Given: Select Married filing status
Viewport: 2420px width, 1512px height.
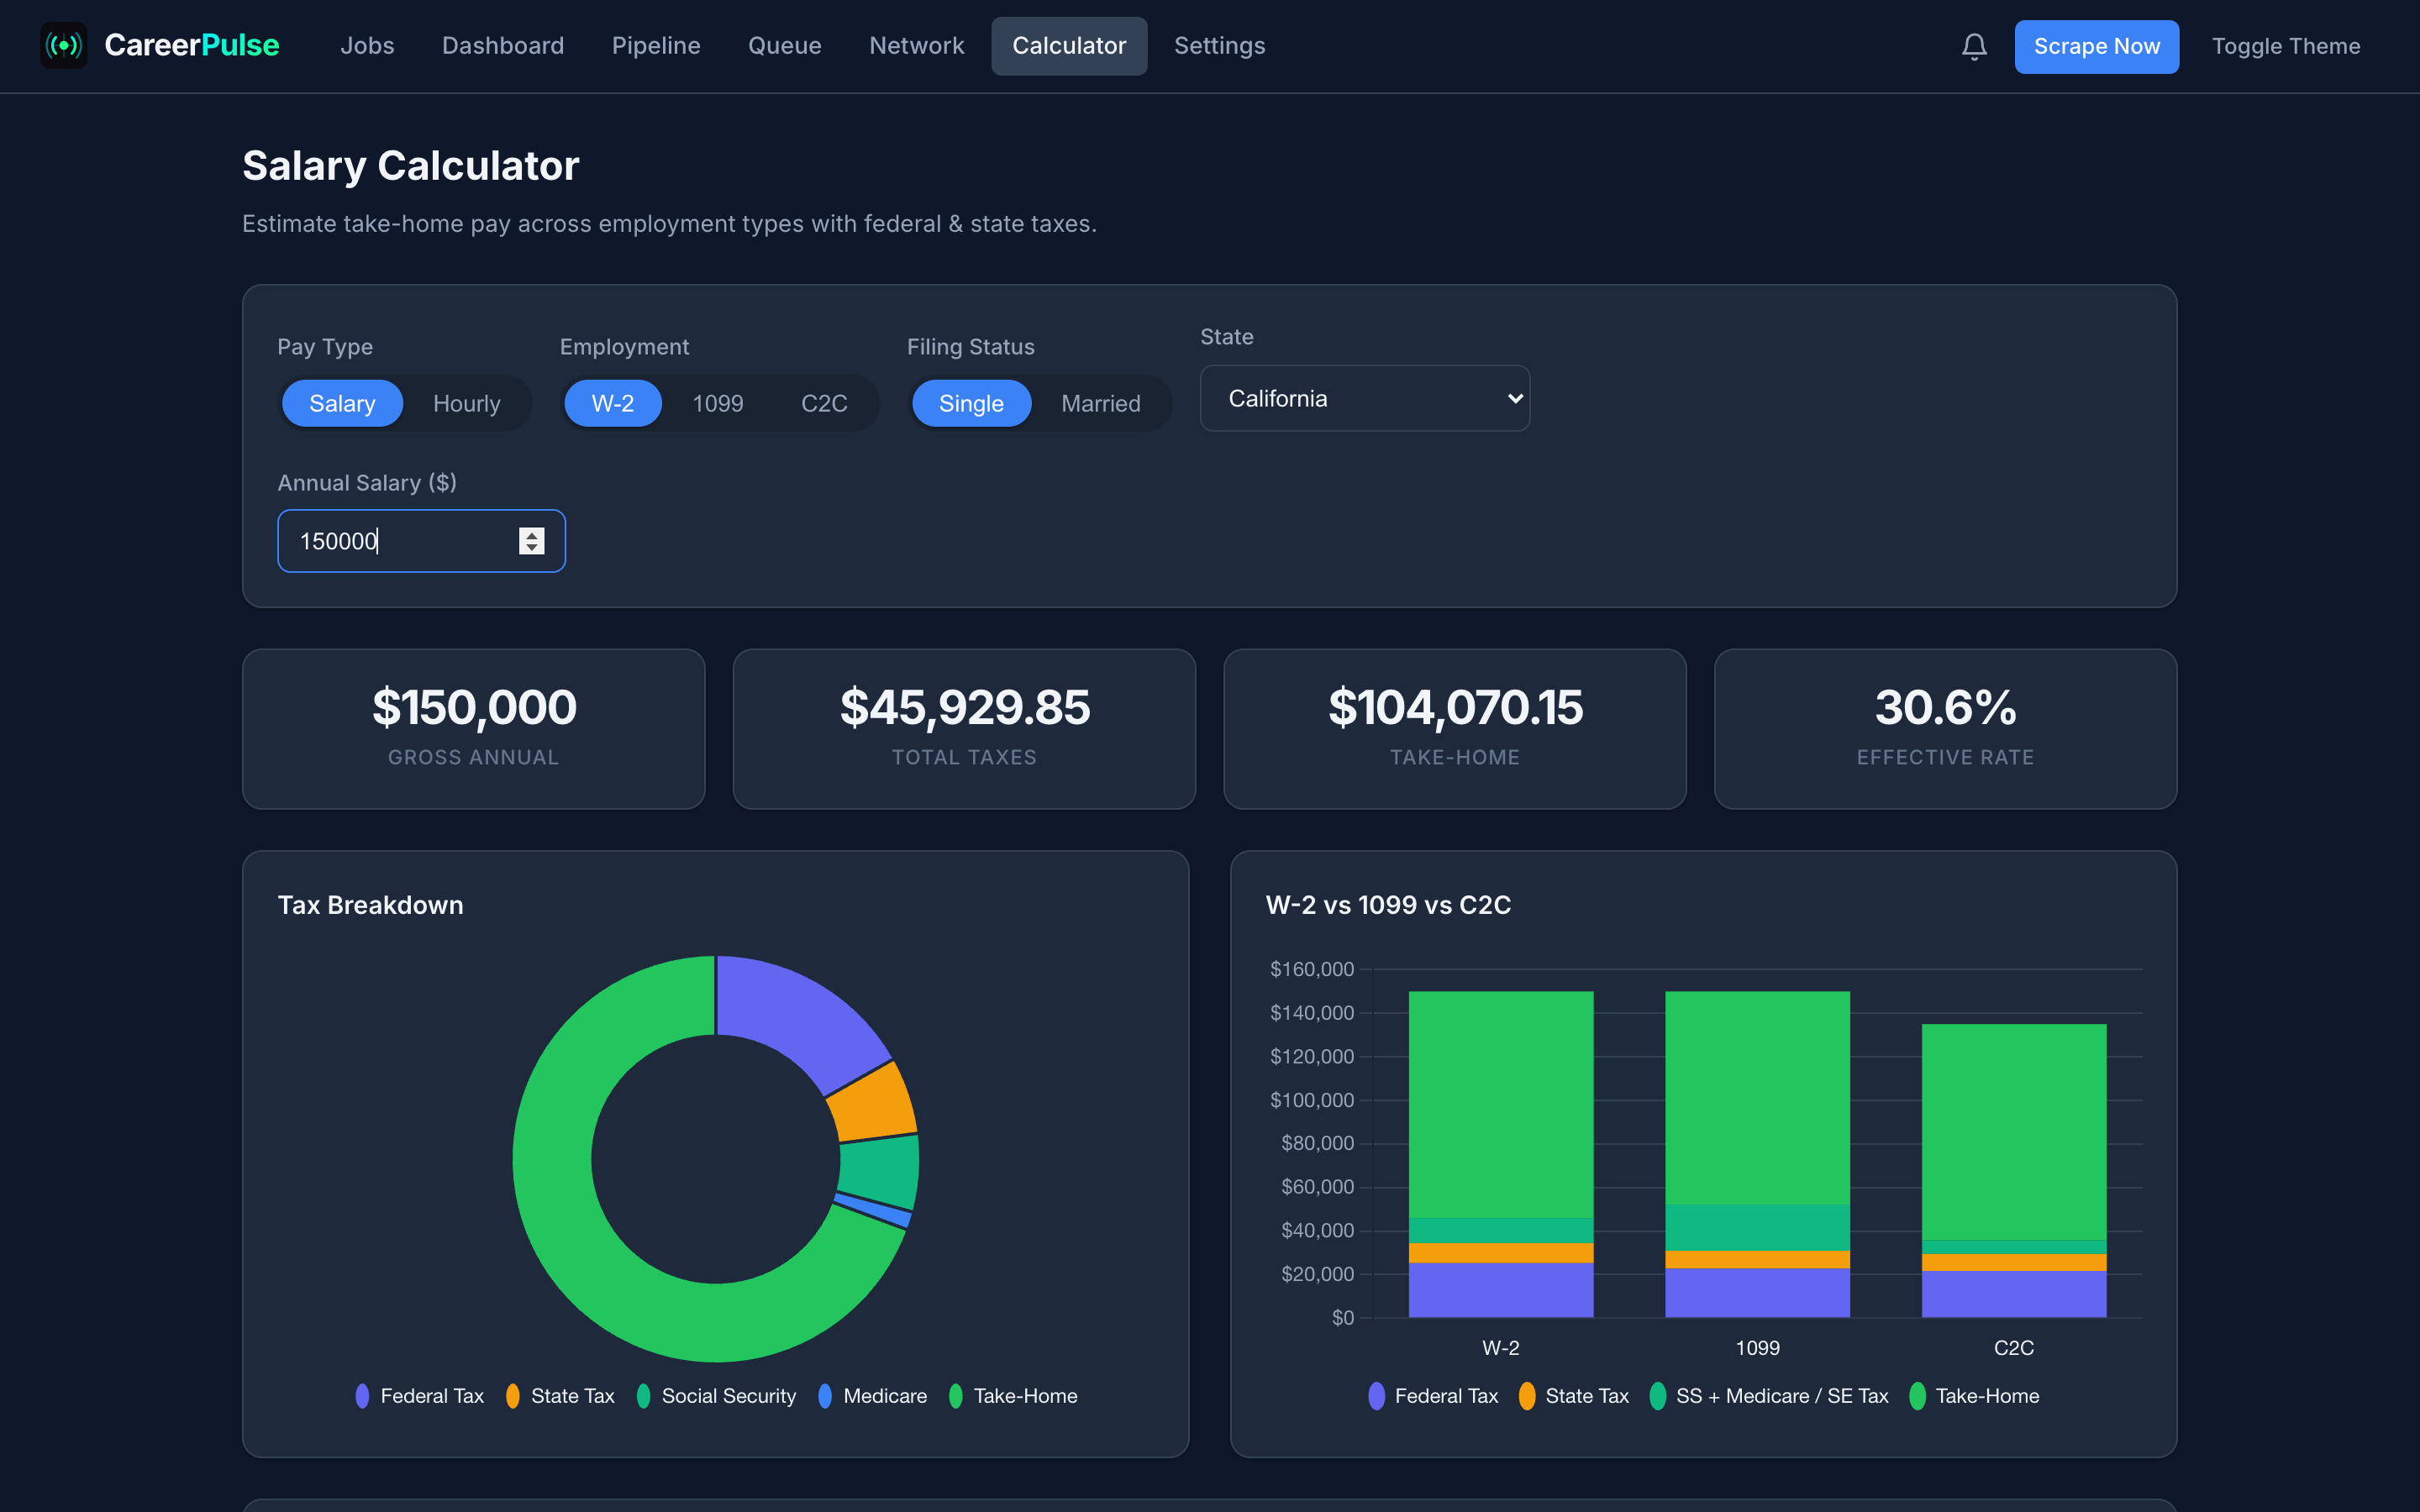Looking at the screenshot, I should (x=1100, y=403).
